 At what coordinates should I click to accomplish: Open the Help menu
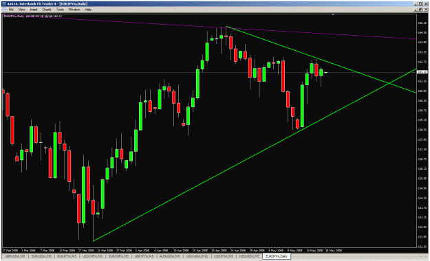(88, 10)
